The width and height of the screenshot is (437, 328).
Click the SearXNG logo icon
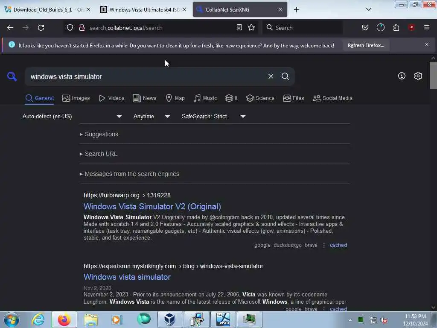coord(12,76)
